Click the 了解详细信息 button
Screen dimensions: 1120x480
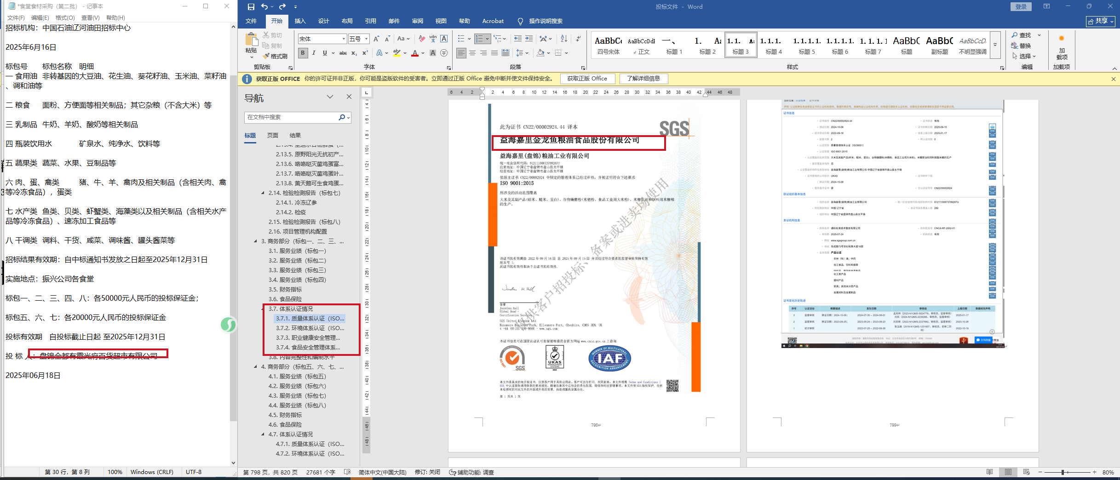[x=643, y=79]
